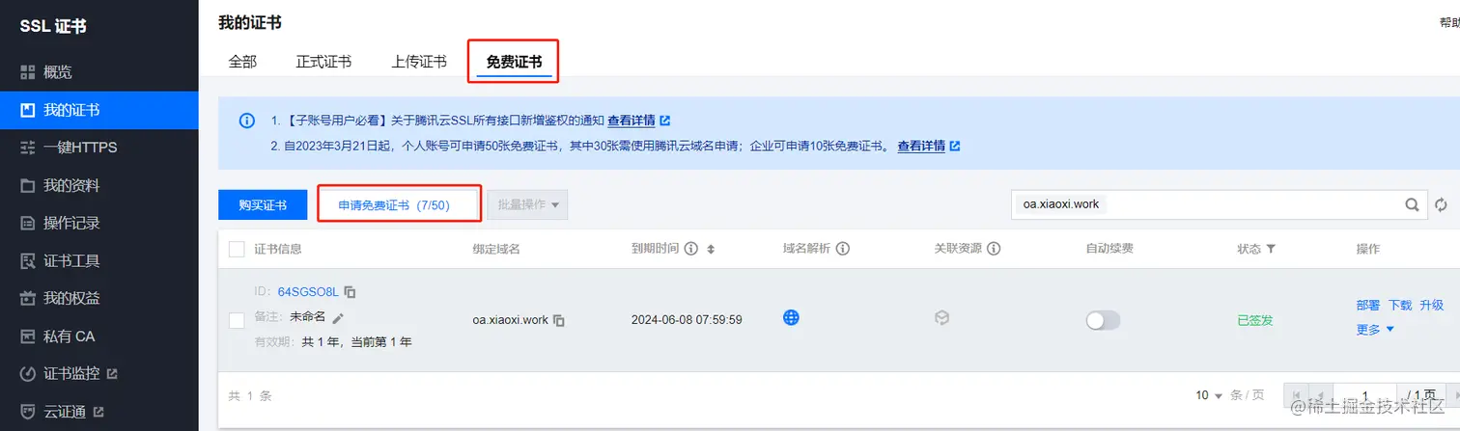Viewport: 1460px width, 431px height.
Task: Click the 关联资源 info icon
Action: [x=994, y=249]
